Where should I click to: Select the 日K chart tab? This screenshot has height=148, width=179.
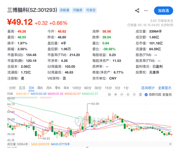click(x=31, y=88)
